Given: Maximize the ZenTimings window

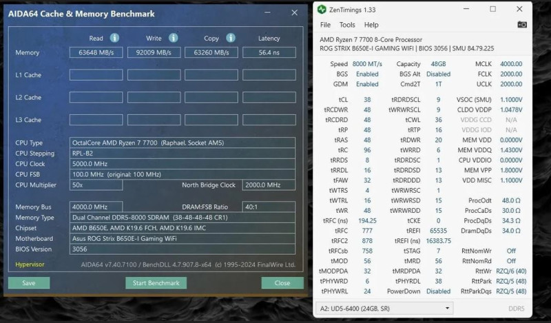Looking at the screenshot, I should coord(492,9).
